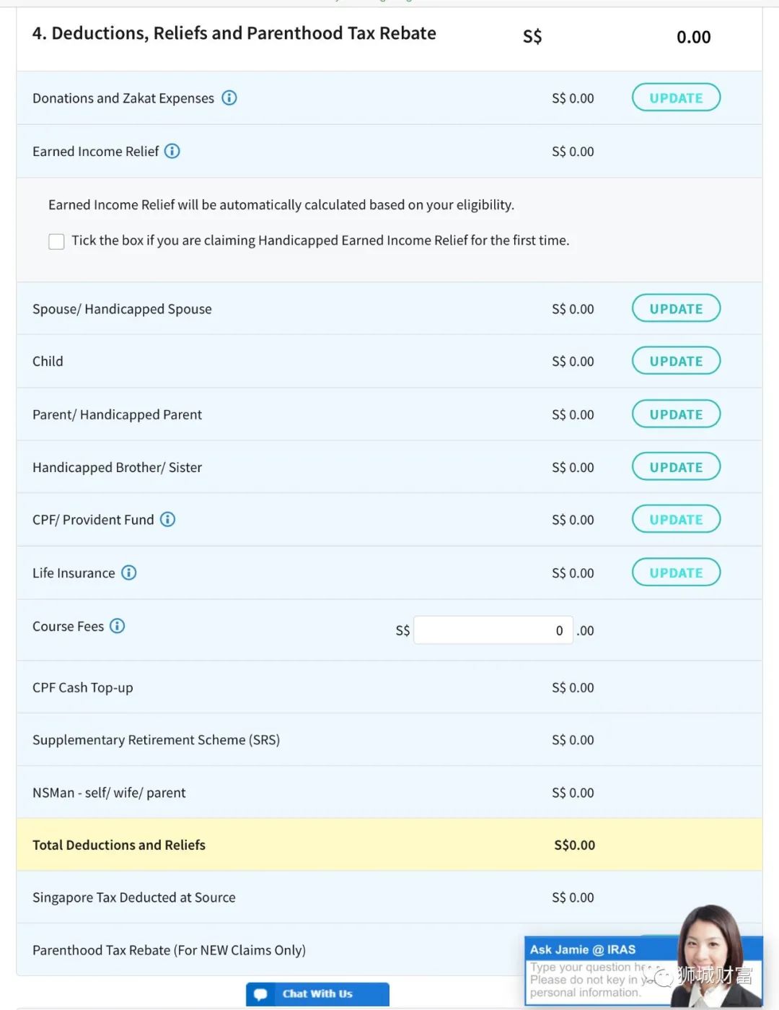Screen dimensions: 779x1010
Task: Click Ask Jamie question text box
Action: [x=586, y=980]
